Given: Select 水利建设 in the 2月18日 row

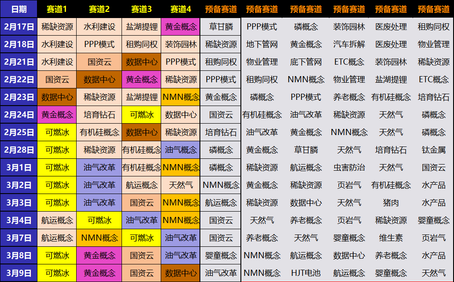Looking at the screenshot, I should point(57,44).
